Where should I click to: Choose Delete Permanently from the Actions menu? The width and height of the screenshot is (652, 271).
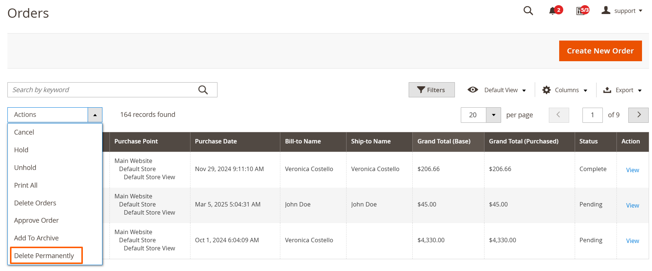(44, 256)
